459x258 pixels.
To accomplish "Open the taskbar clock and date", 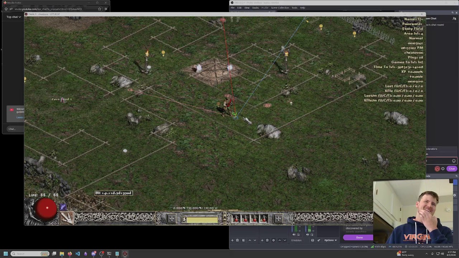I will (451, 254).
